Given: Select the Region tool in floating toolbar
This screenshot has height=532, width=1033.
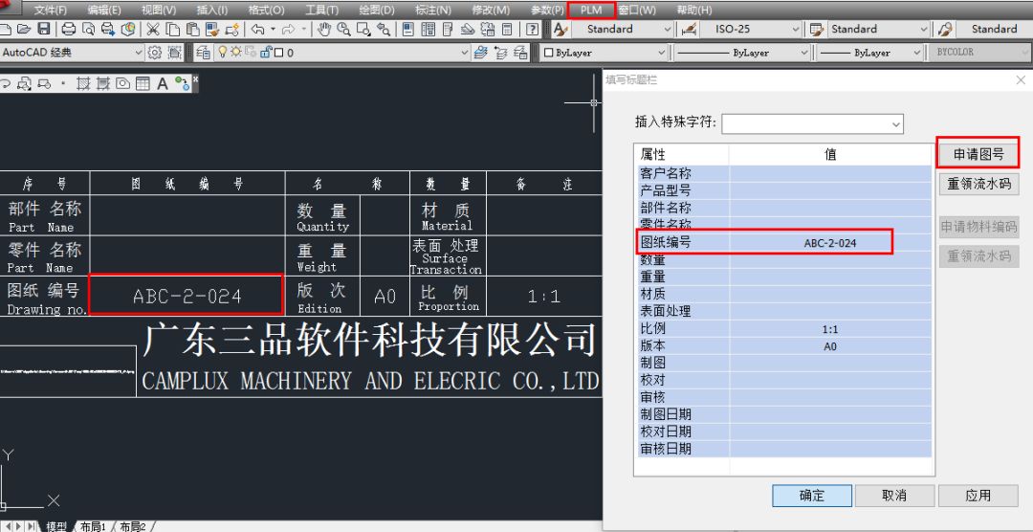Looking at the screenshot, I should [x=122, y=83].
